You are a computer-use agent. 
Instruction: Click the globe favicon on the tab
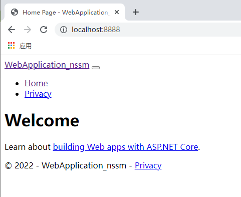click(15, 12)
